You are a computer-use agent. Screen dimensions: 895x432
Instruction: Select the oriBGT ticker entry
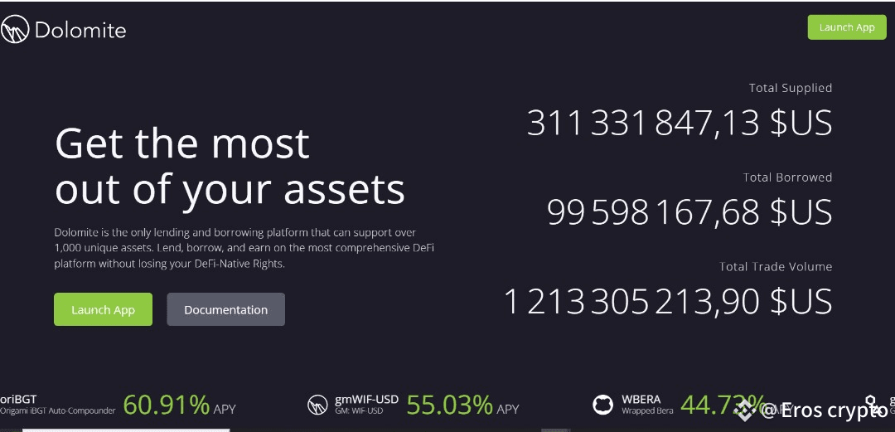pyautogui.click(x=58, y=405)
